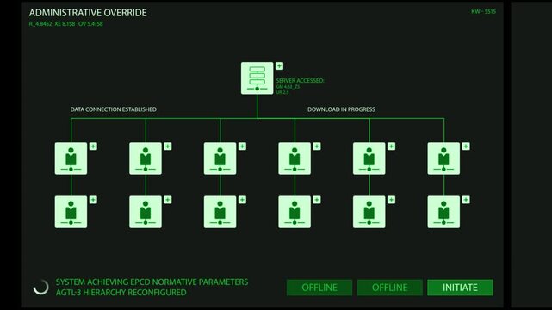This screenshot has width=552, height=310.
Task: Expand plus beside first bottom-row user node
Action: (x=93, y=200)
